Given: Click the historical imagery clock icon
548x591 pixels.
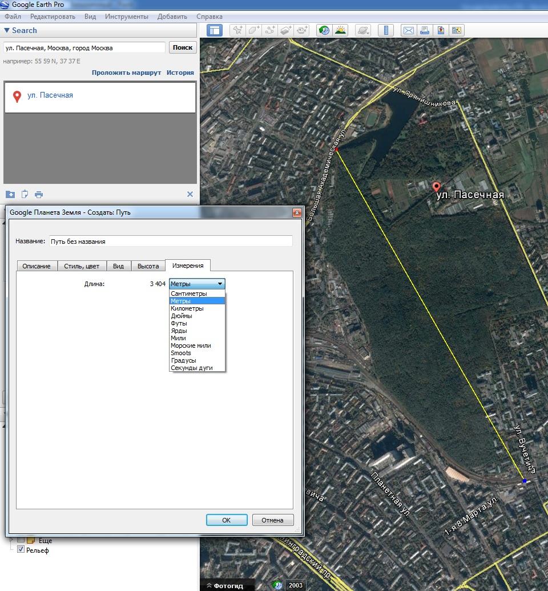Looking at the screenshot, I should coord(324,31).
